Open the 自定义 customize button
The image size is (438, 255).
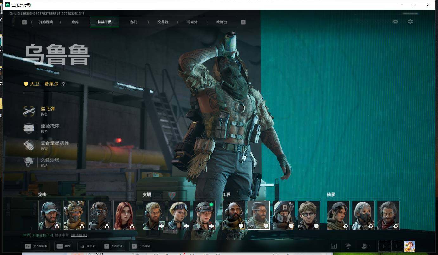pos(88,246)
